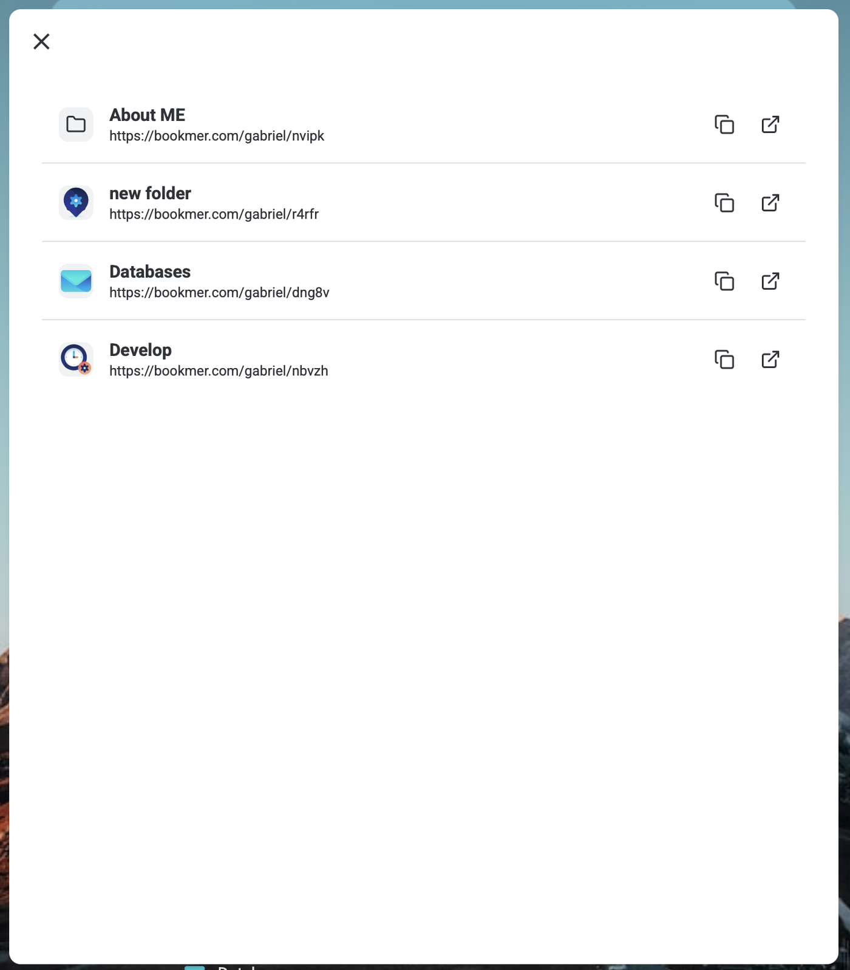Click the bookmer.com/gabriel/nvipk URL
The height and width of the screenshot is (970, 850).
click(217, 136)
